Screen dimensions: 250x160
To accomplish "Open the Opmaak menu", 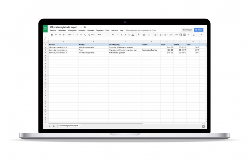I will 90,31.
